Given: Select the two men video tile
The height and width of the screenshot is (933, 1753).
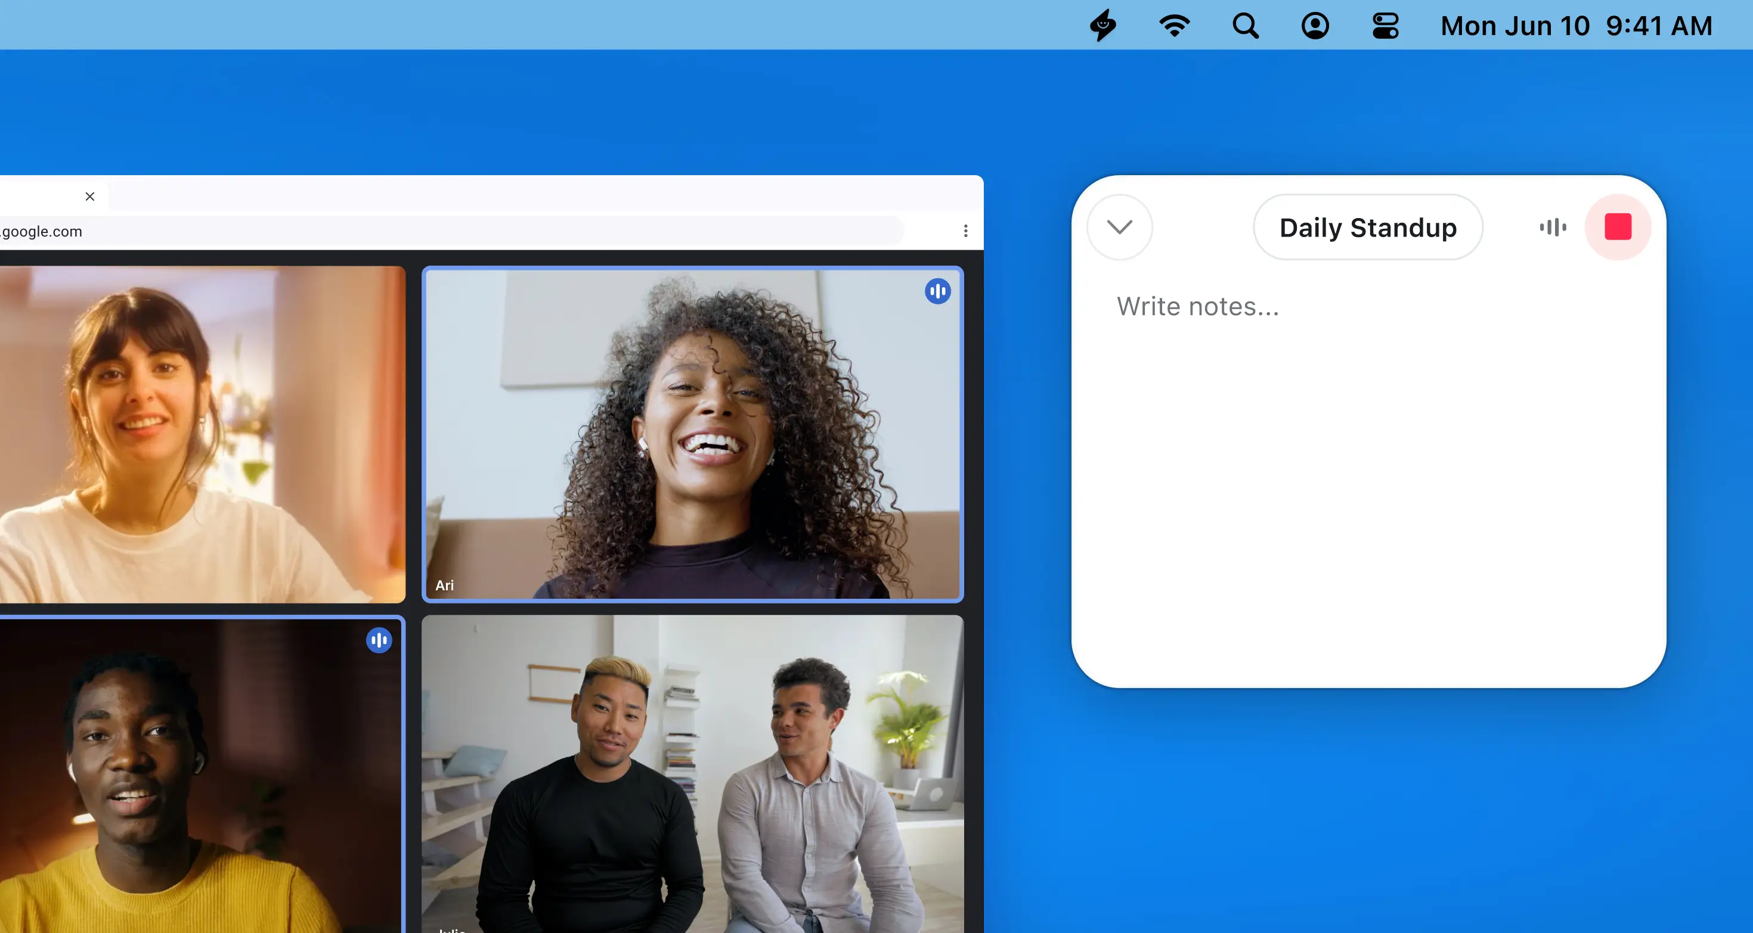Looking at the screenshot, I should click(x=692, y=775).
